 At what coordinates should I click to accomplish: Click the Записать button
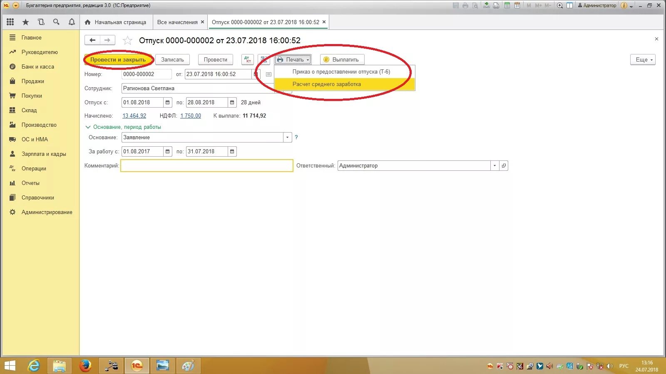click(172, 59)
